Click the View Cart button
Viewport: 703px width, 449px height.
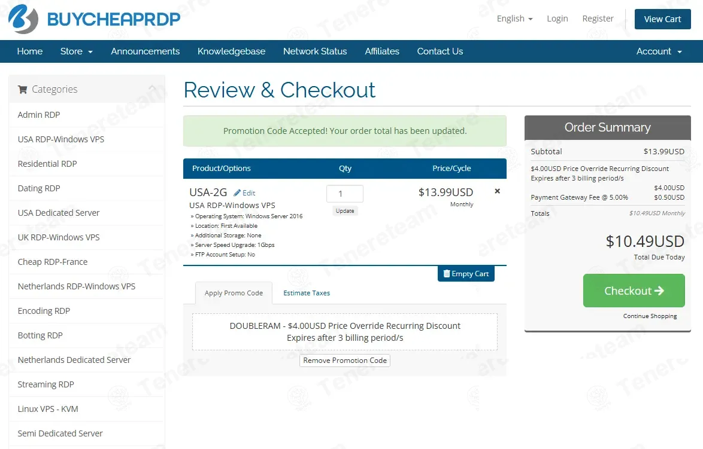click(662, 19)
